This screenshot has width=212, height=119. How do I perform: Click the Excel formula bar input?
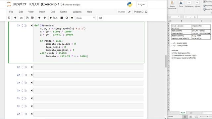(x=205, y=17)
